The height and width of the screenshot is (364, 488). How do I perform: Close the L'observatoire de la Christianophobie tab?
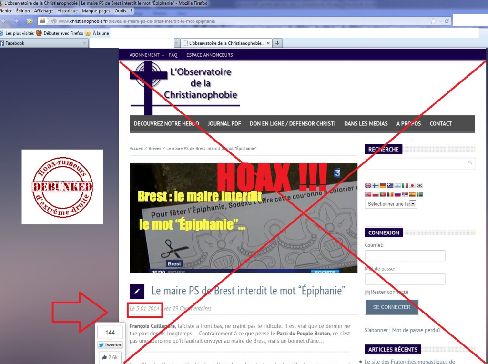pyautogui.click(x=268, y=43)
